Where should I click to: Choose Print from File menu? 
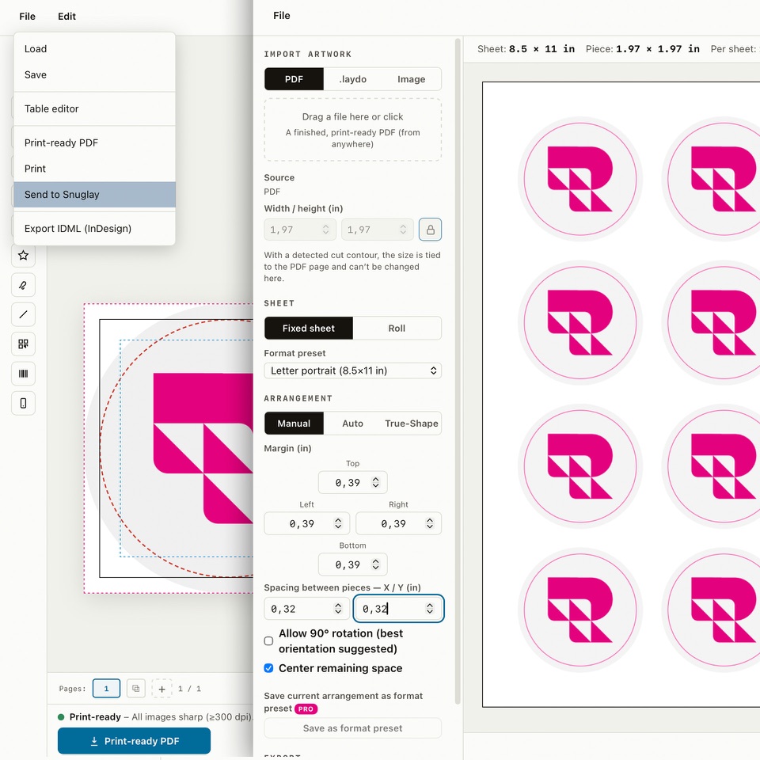pyautogui.click(x=94, y=169)
